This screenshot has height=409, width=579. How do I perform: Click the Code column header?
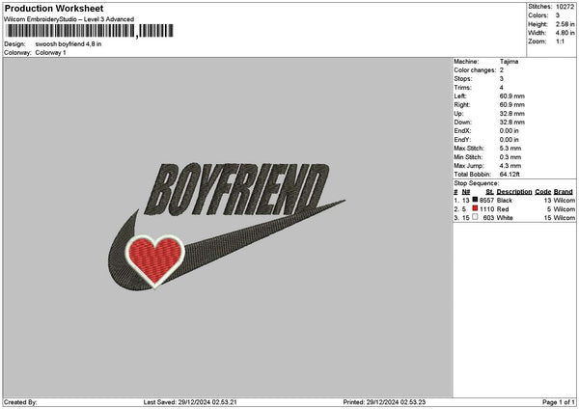tap(543, 191)
